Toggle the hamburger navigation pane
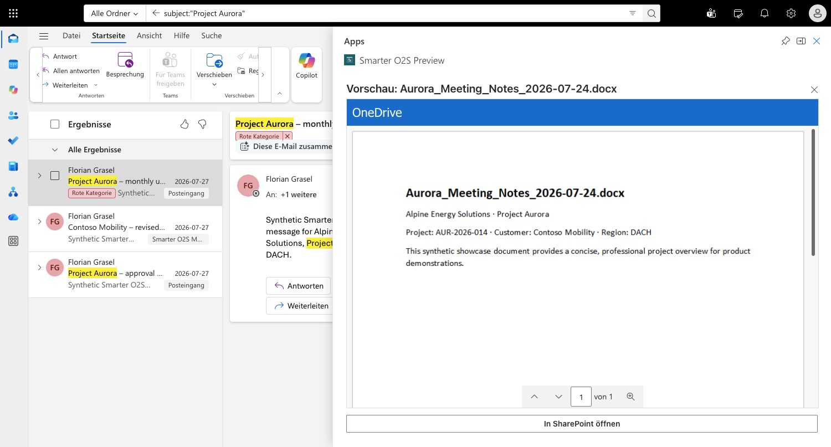 tap(44, 36)
